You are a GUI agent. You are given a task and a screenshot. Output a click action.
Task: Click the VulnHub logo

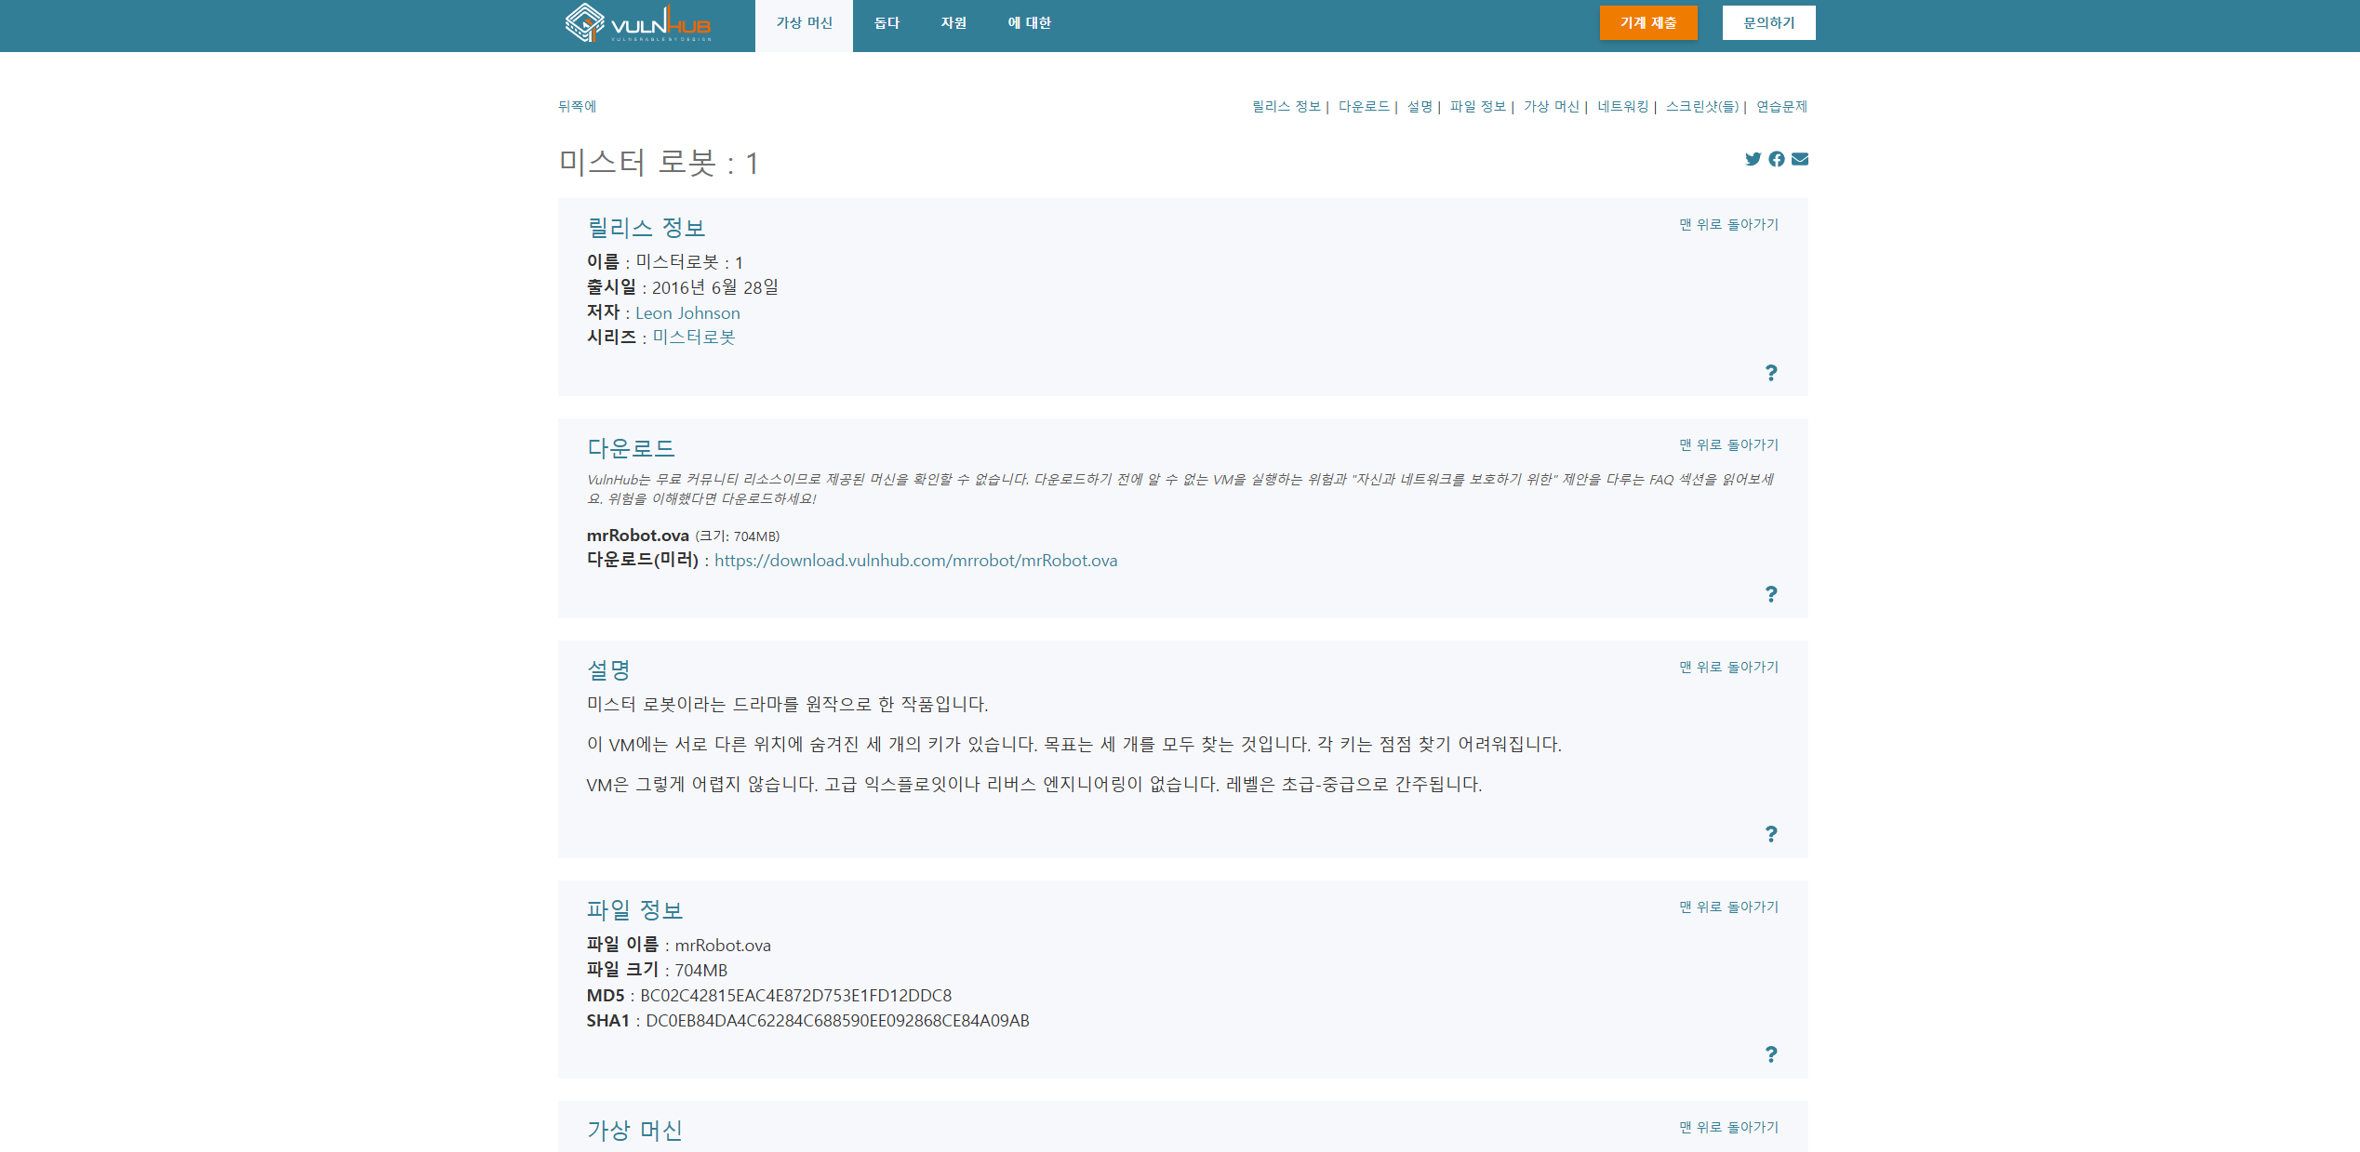tap(638, 24)
